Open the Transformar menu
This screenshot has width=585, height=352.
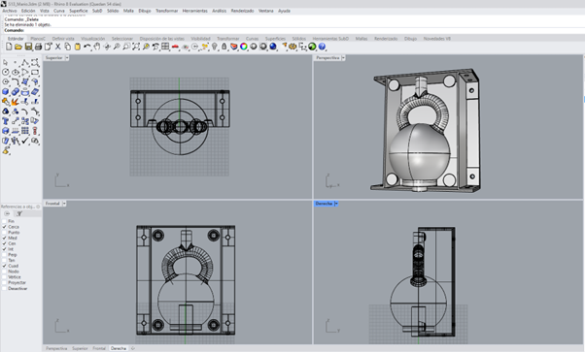click(167, 11)
